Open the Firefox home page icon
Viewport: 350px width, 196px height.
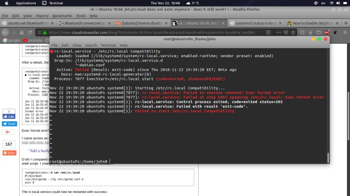point(21,32)
